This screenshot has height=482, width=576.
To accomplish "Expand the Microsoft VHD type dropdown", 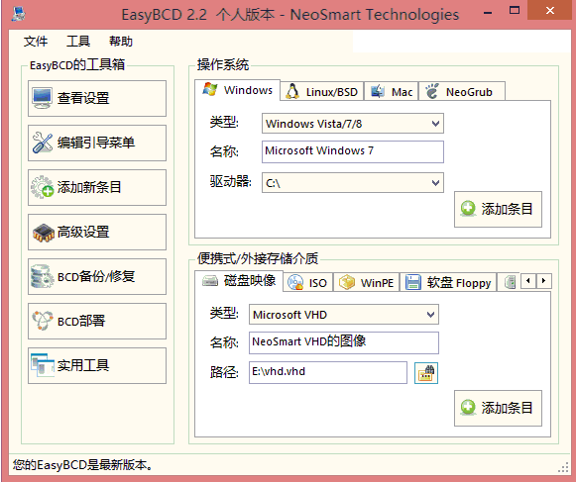I will 430,315.
